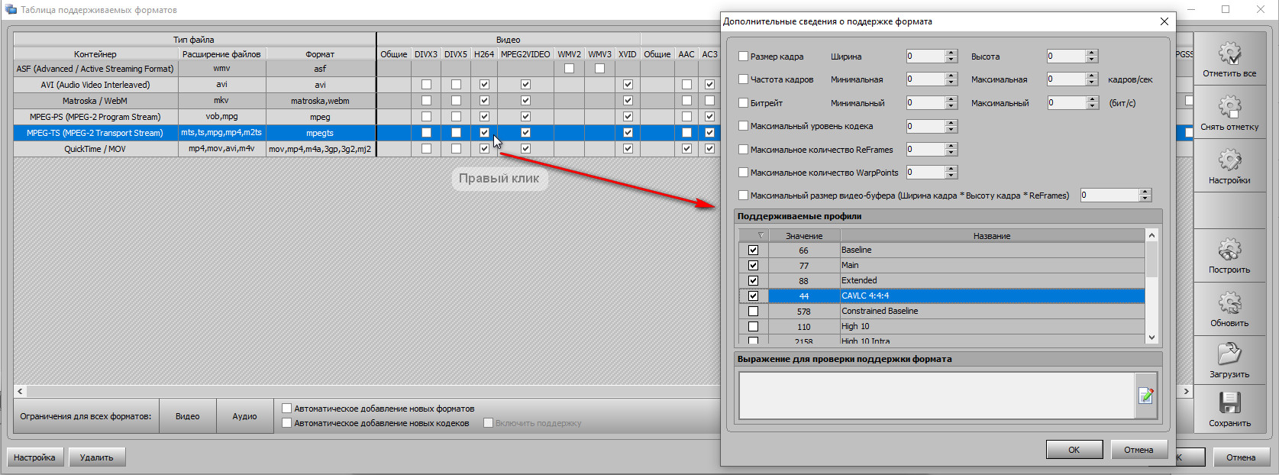Toggle the 'Битрейт' checkbox
Image resolution: width=1279 pixels, height=475 pixels.
743,103
